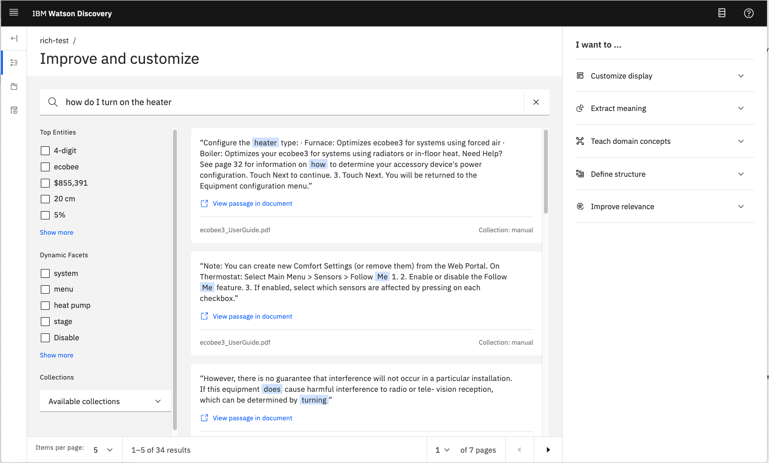Open the Items per page dropdown
This screenshot has width=769, height=463.
point(103,450)
